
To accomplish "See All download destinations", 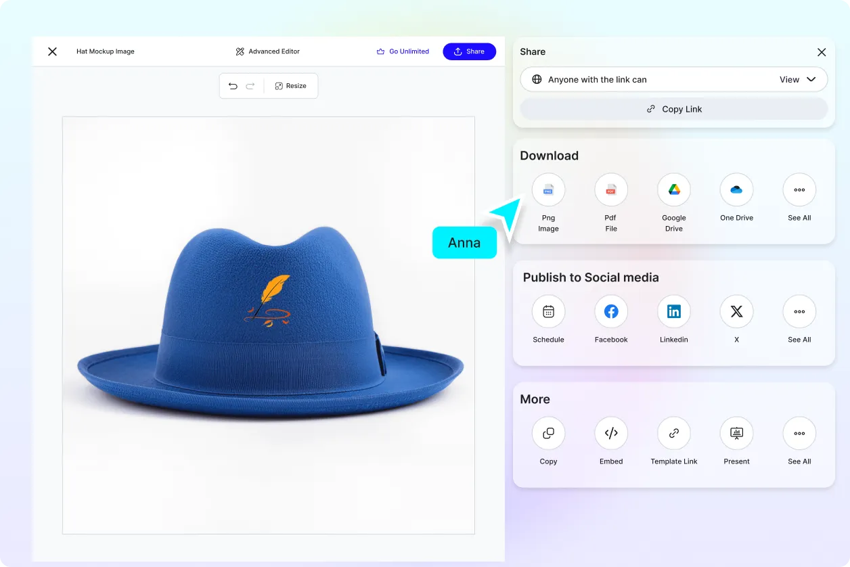I will coord(799,189).
